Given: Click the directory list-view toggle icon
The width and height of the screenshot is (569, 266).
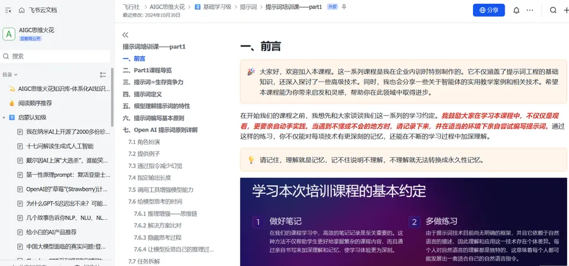Looking at the screenshot, I should point(103,75).
